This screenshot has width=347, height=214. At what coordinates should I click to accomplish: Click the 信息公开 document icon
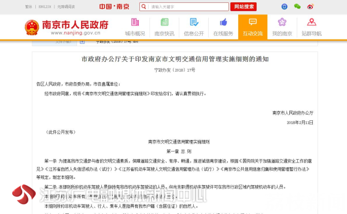click(x=194, y=22)
